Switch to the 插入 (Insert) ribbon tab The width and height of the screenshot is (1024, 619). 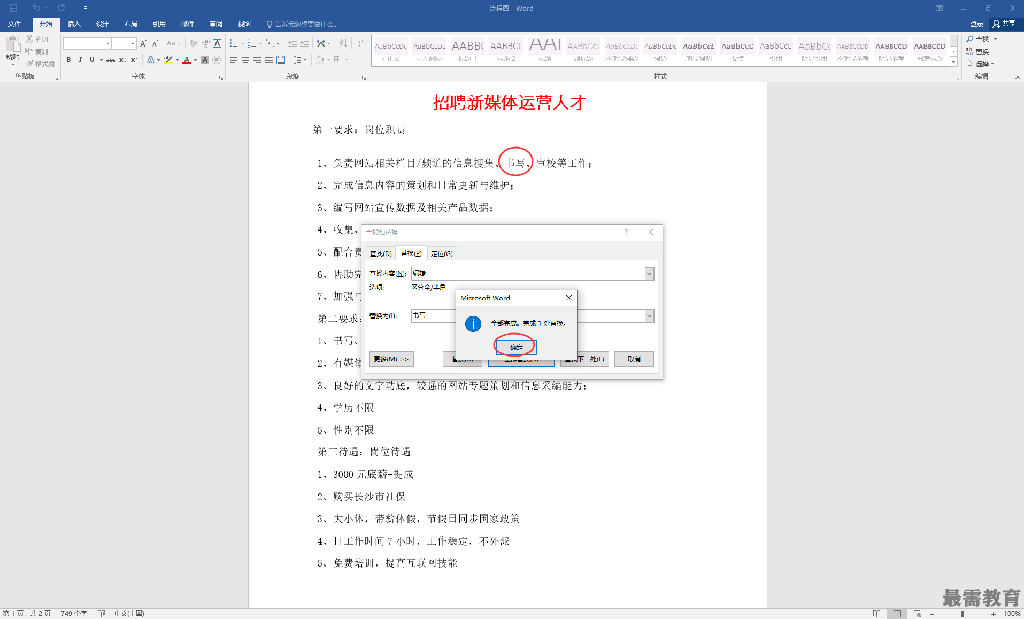coord(74,24)
